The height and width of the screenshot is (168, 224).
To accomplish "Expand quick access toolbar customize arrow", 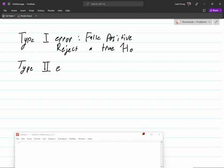I will tap(36, 16).
